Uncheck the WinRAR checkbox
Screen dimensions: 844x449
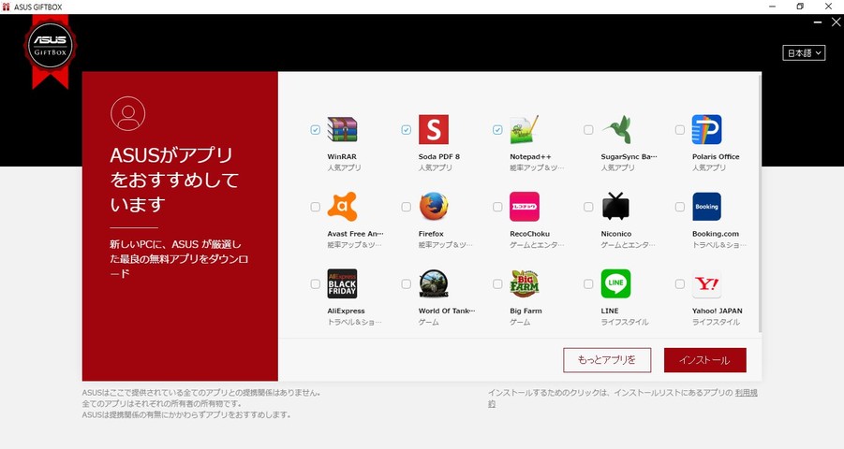coord(316,130)
